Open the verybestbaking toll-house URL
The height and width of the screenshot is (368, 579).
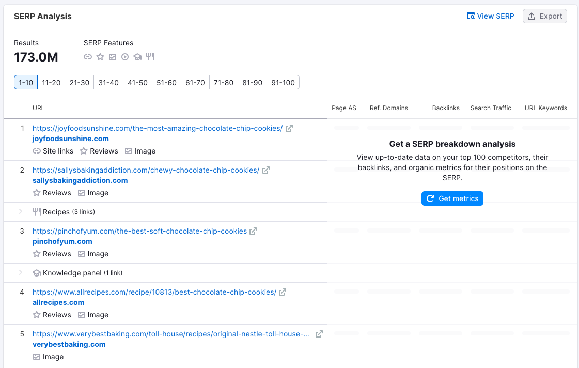(171, 334)
